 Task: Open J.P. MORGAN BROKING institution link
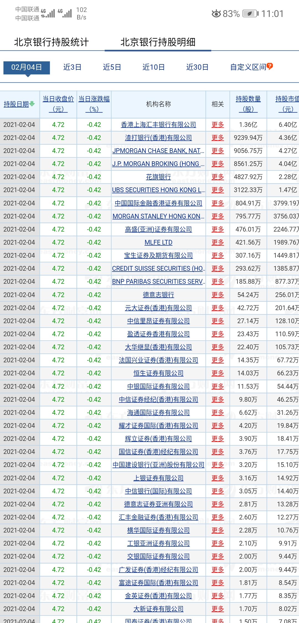click(158, 164)
